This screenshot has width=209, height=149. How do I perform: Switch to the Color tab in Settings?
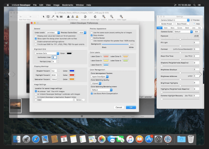(x=166, y=28)
